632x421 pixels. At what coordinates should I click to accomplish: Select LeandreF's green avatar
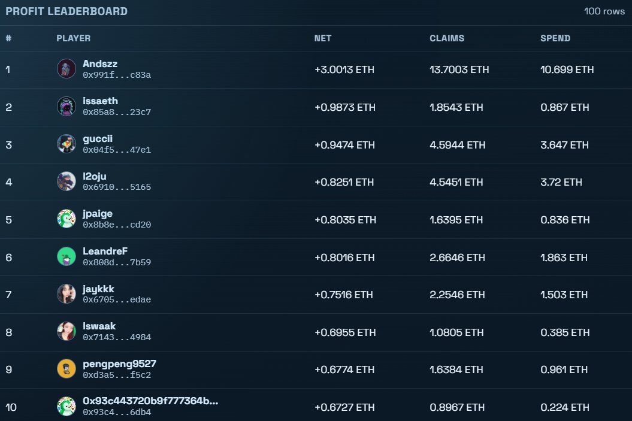tap(66, 257)
